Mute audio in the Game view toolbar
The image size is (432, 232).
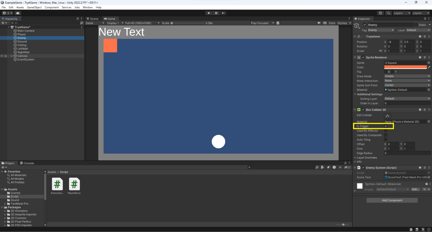[x=319, y=23]
